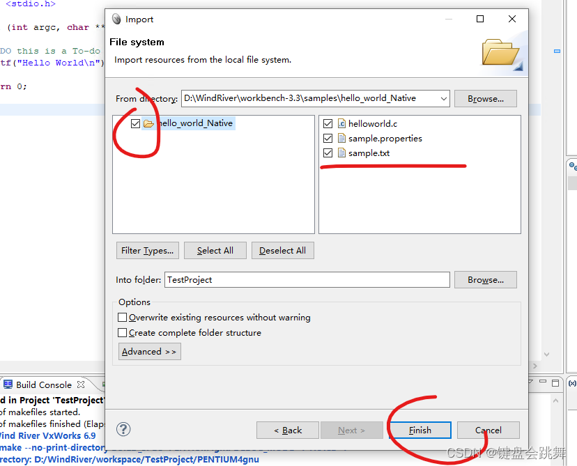This screenshot has height=466, width=577.
Task: Open the view menu triangle above Variables panel
Action: 529,380
